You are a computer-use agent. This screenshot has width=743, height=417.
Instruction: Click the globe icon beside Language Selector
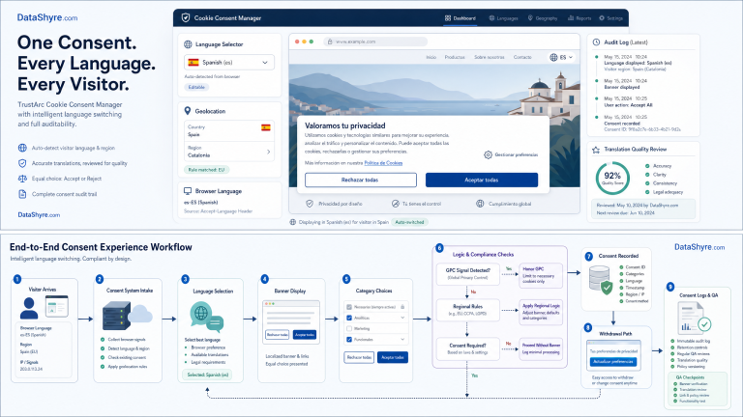188,44
